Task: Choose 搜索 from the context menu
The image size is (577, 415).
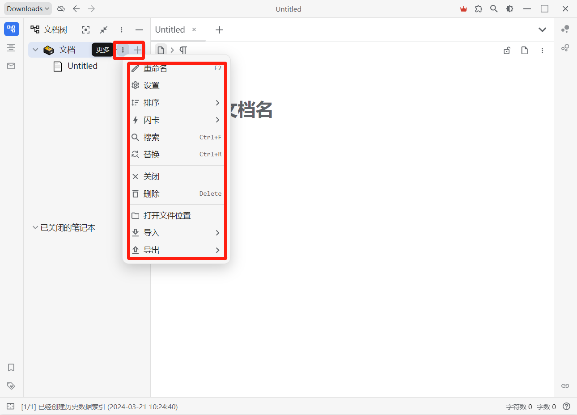Action: 178,137
